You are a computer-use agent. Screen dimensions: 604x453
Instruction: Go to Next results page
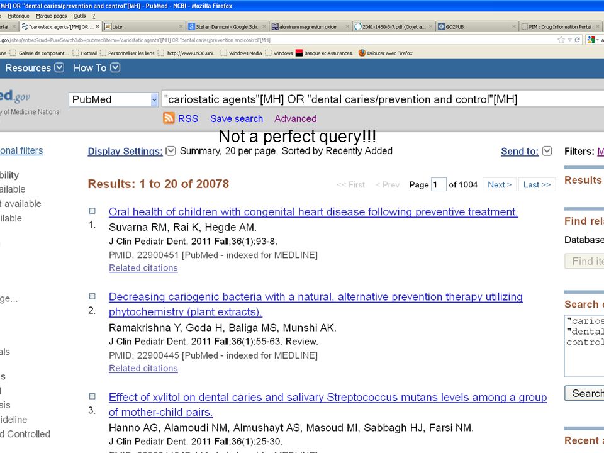pos(500,184)
